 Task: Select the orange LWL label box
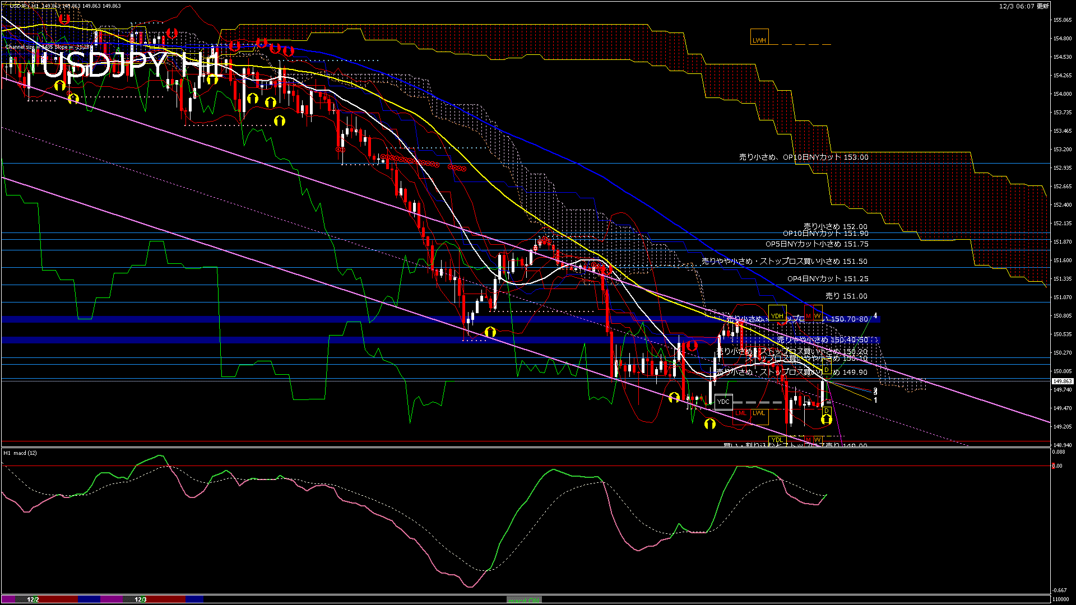point(759,417)
